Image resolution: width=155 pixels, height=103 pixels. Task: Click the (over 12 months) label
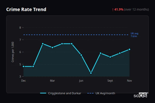[136, 10]
